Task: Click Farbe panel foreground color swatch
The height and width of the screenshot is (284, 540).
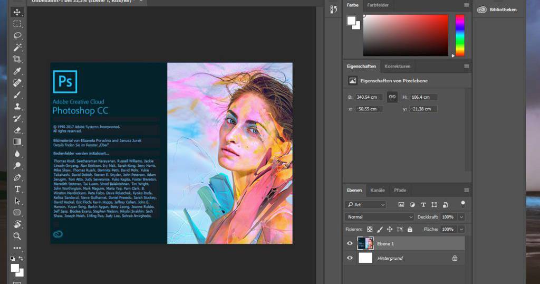Action: tap(351, 21)
